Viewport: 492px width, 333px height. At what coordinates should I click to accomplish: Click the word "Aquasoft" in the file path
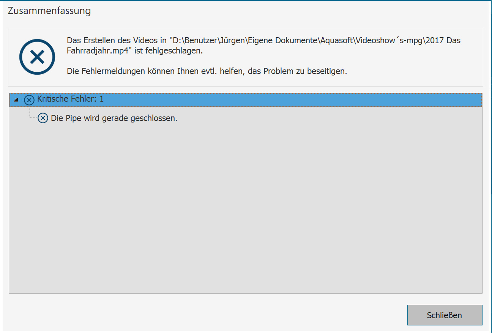point(336,41)
